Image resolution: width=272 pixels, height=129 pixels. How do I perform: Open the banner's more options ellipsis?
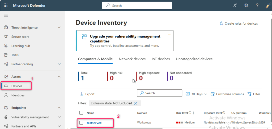pos(170,34)
